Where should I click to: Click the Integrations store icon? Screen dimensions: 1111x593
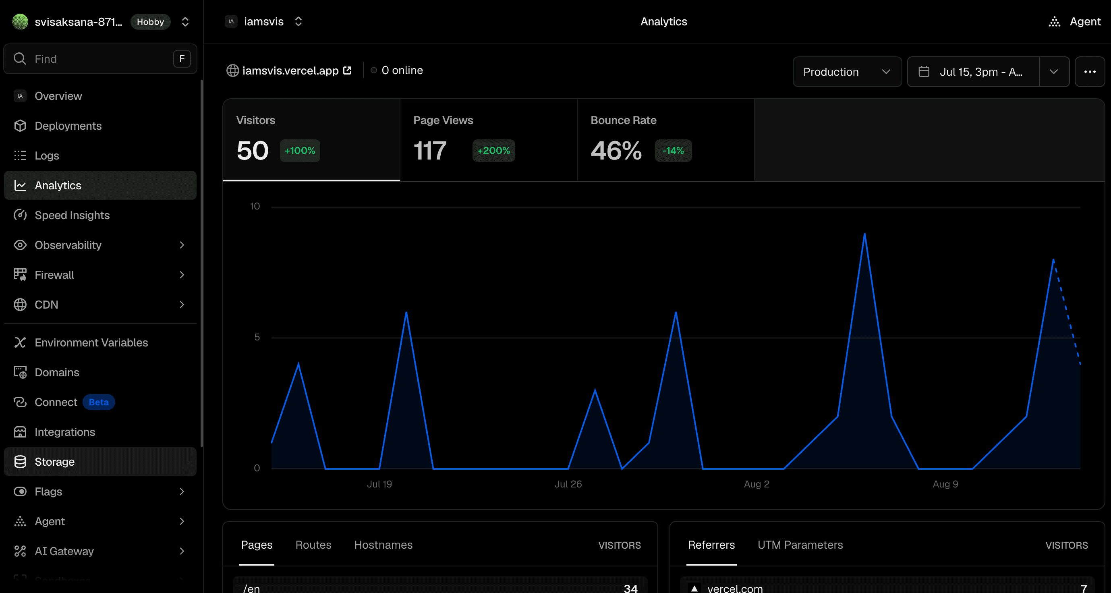[x=20, y=431]
